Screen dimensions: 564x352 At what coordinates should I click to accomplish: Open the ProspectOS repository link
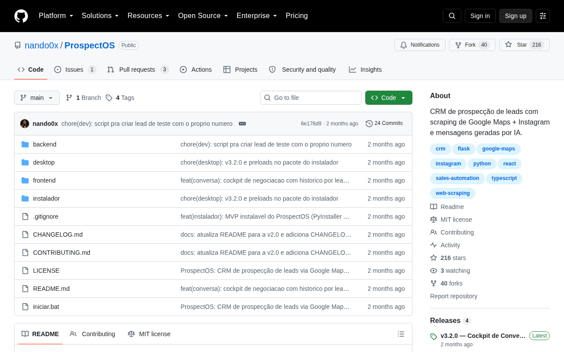tap(89, 45)
